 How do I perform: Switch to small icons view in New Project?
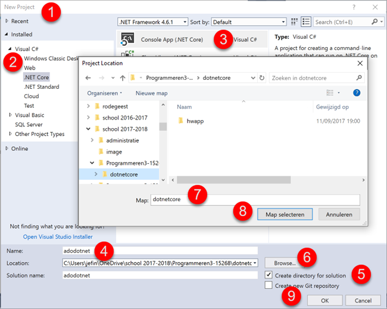(x=294, y=21)
